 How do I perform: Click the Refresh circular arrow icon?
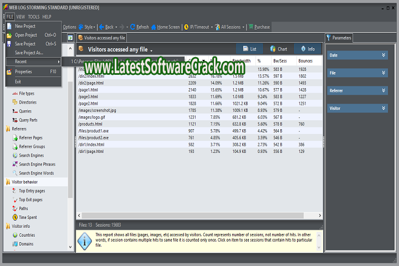coord(132,27)
